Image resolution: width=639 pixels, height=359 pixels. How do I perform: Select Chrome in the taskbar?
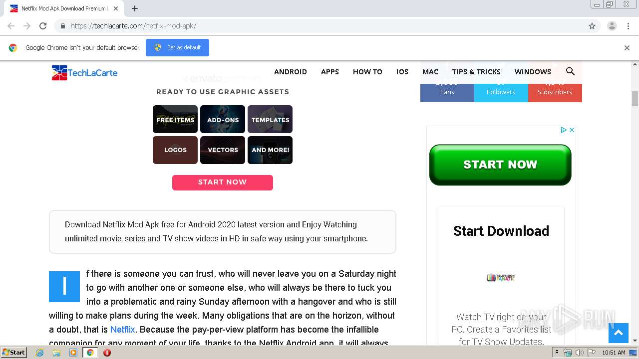click(90, 353)
